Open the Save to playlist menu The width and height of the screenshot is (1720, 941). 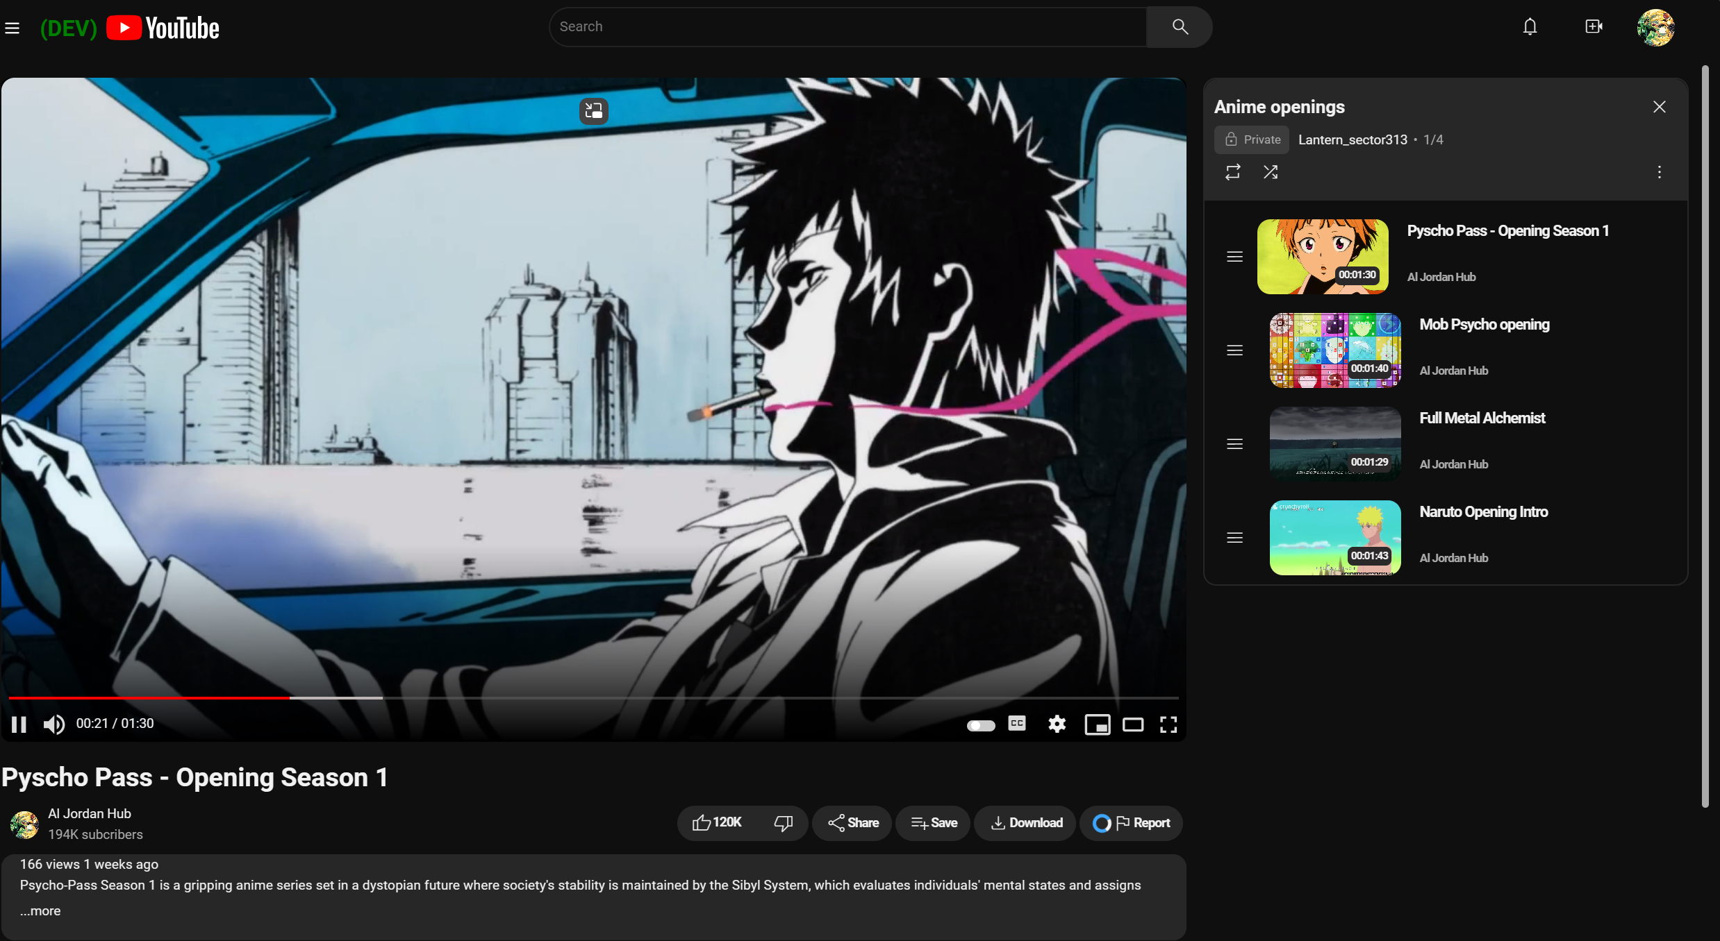pos(934,823)
